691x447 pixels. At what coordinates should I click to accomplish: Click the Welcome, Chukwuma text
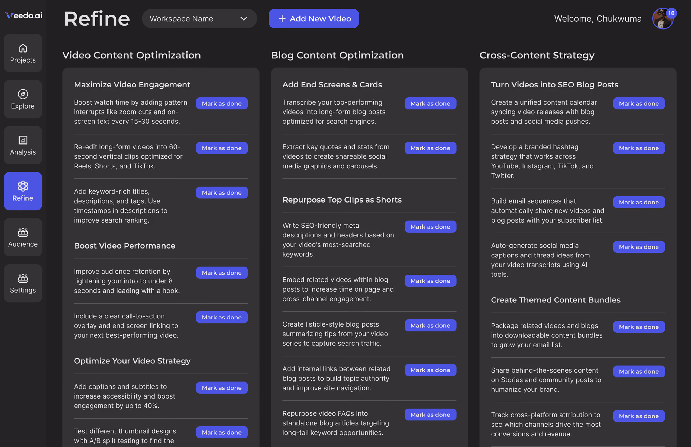click(598, 19)
